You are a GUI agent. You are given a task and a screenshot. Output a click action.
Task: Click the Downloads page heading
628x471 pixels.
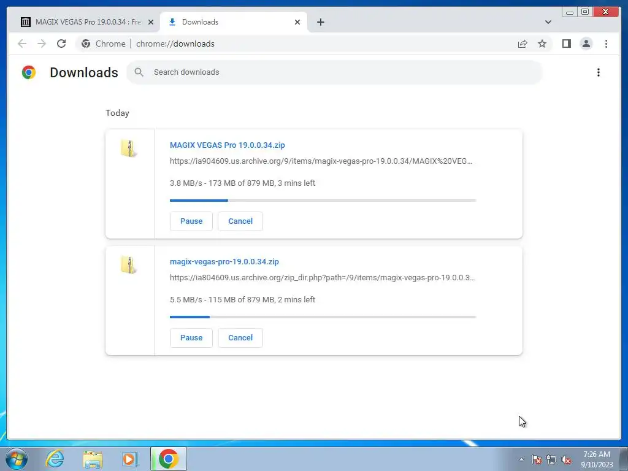click(x=84, y=72)
